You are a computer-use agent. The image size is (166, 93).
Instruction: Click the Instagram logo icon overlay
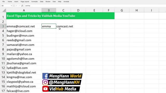(x=45, y=82)
